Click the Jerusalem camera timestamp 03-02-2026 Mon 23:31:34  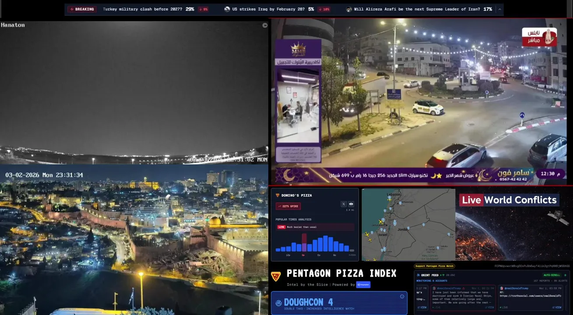(x=44, y=175)
